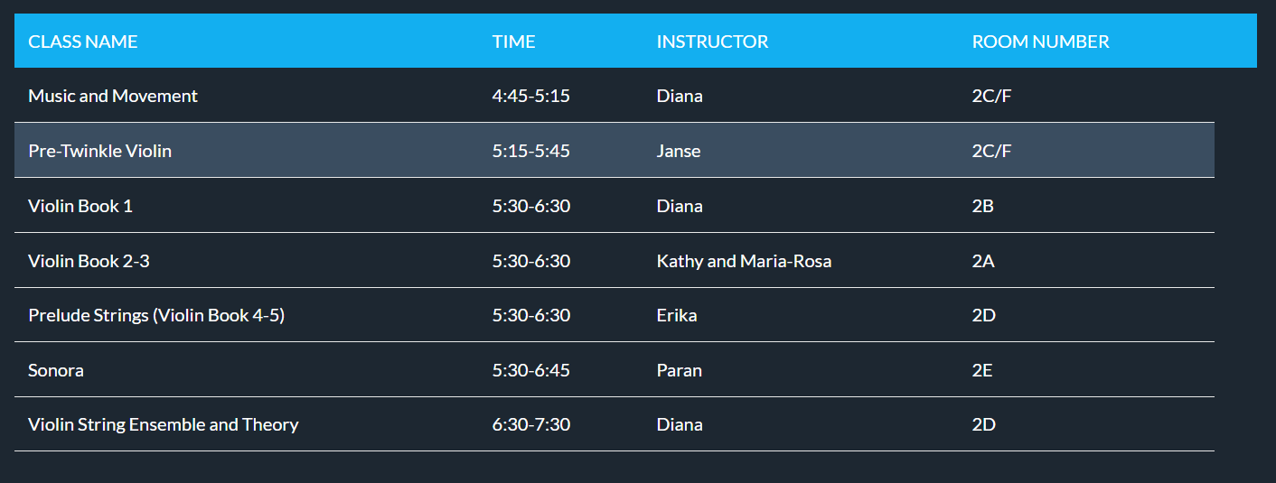The image size is (1276, 483).
Task: Click the 4:45-5:15 time cell
Action: [530, 96]
